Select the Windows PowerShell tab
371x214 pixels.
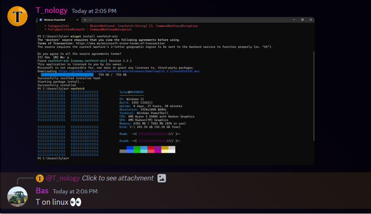coord(57,20)
